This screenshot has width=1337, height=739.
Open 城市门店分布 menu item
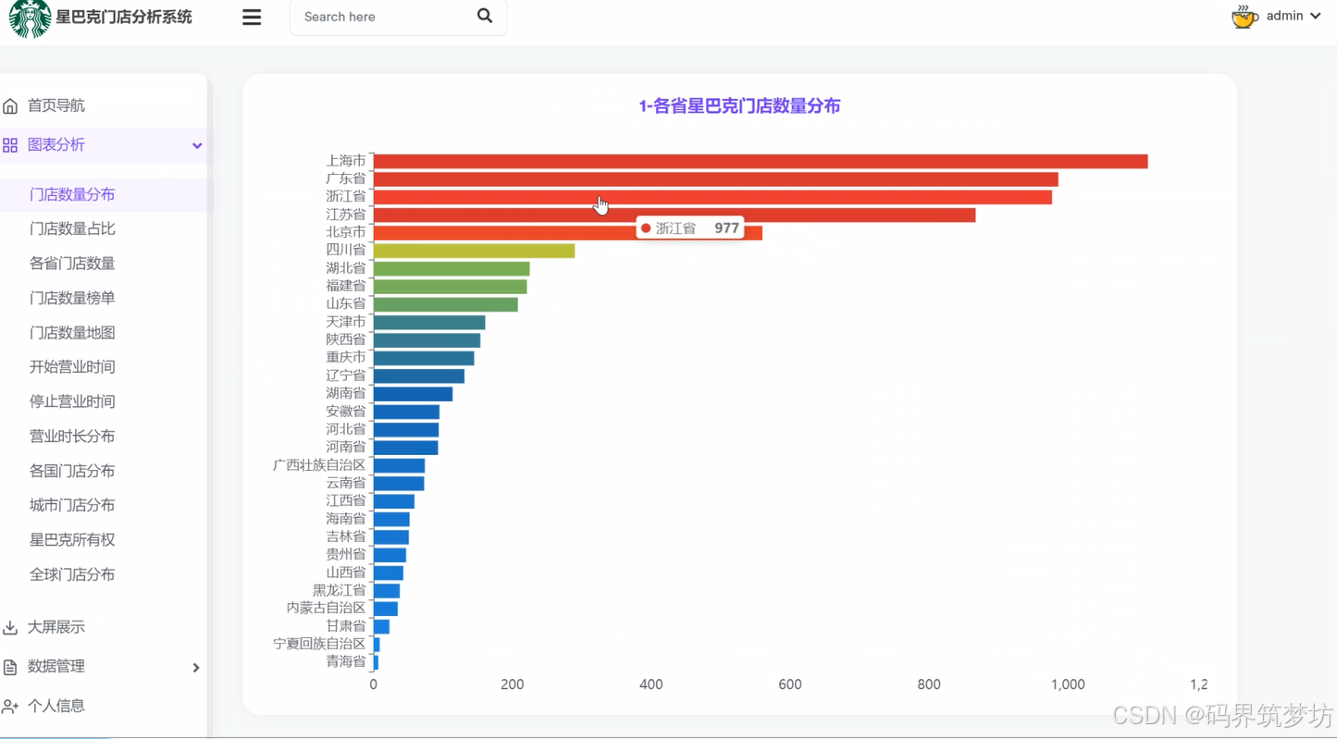click(x=72, y=505)
